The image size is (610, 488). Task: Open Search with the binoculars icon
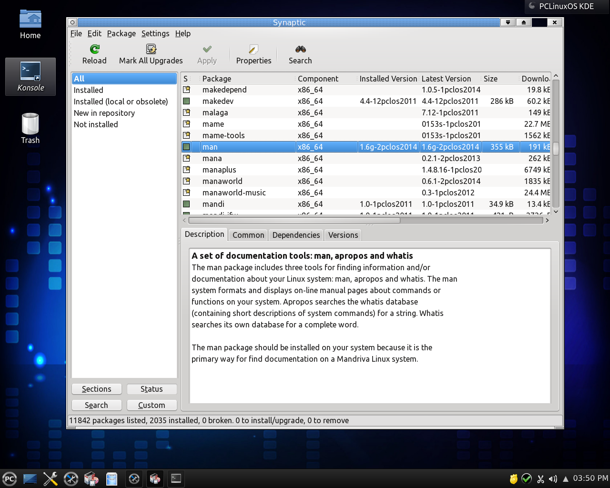pos(300,49)
